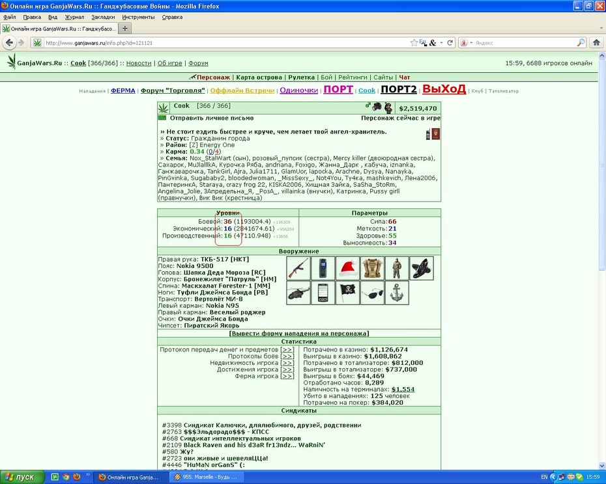Open the Закладки menu
Image resolution: width=606 pixels, height=484 pixels.
click(103, 17)
